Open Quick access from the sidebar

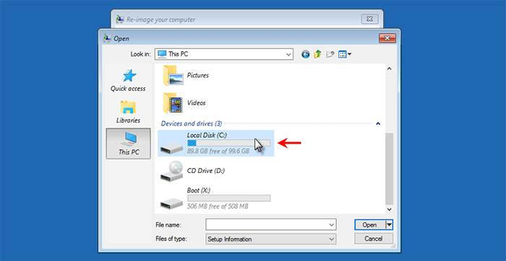128,81
